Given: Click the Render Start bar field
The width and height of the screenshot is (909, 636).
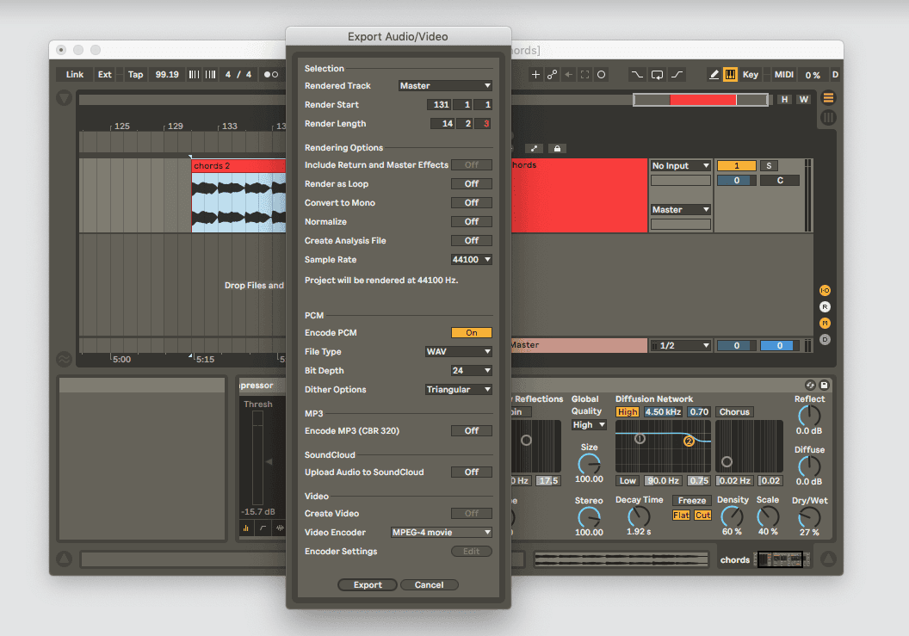Looking at the screenshot, I should click(x=439, y=104).
